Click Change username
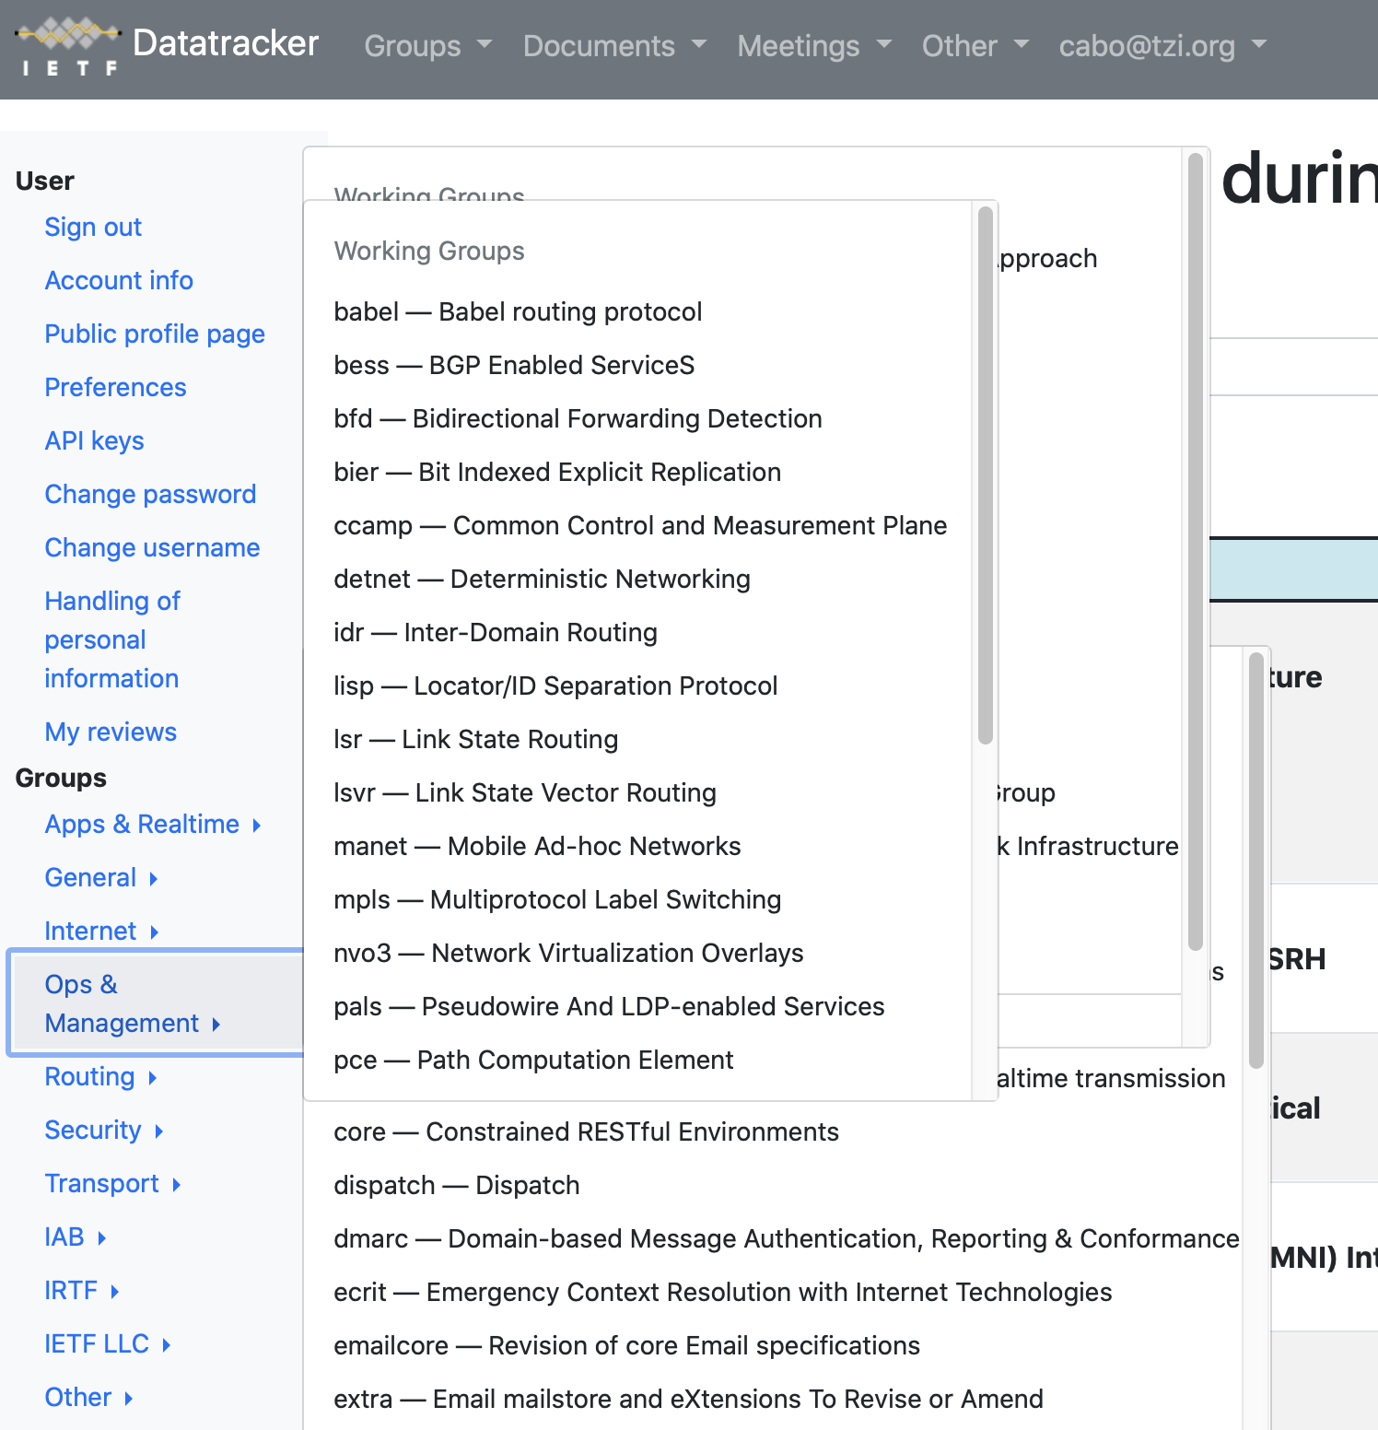 click(x=152, y=547)
